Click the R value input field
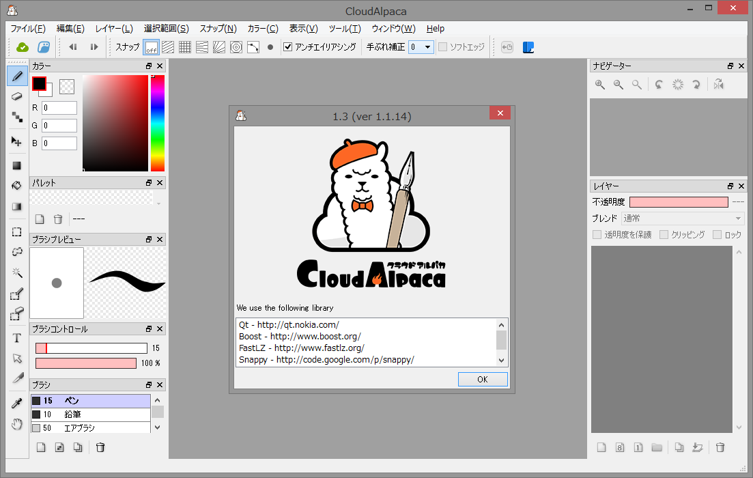The image size is (753, 478). click(58, 108)
